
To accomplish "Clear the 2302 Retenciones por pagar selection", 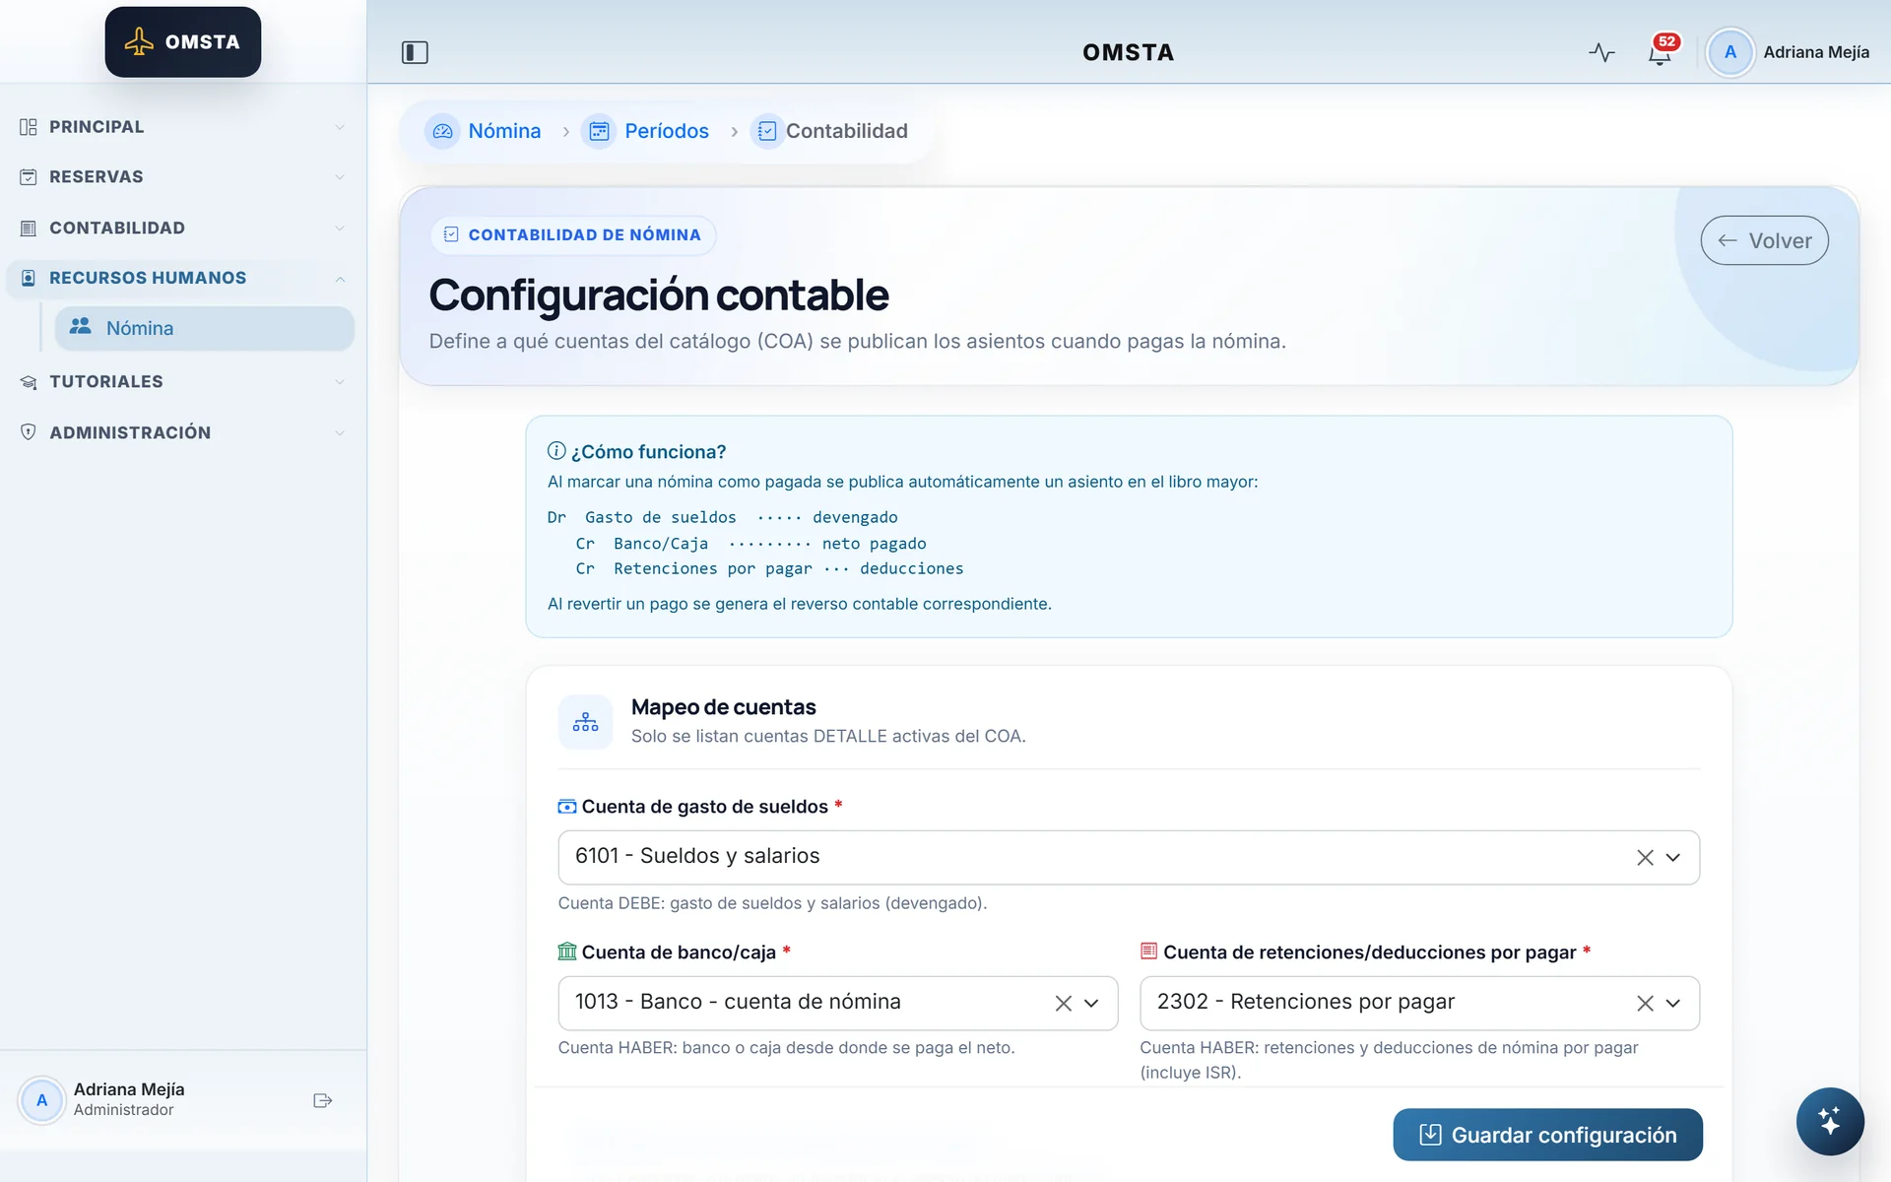I will pyautogui.click(x=1644, y=1004).
